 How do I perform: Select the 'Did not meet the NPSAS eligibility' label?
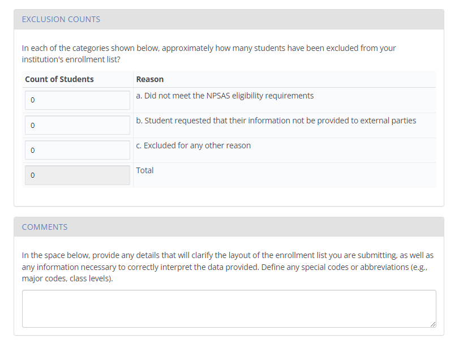(225, 96)
